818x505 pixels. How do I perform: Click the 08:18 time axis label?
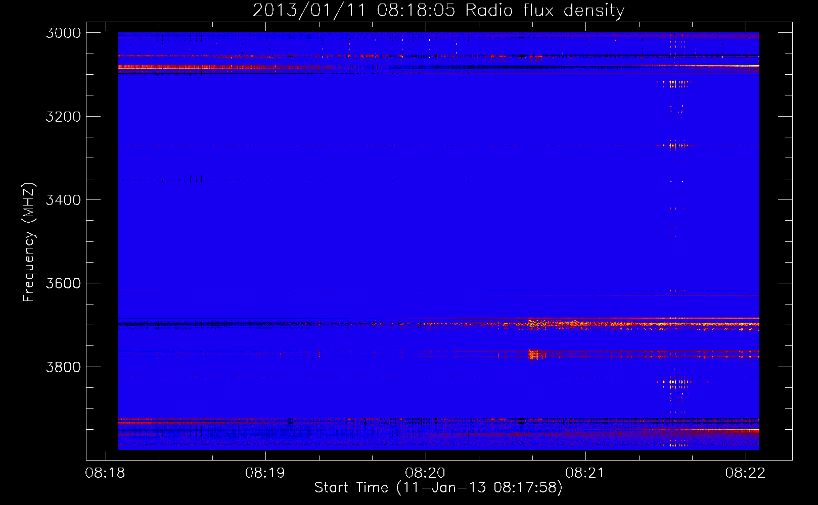coord(105,473)
